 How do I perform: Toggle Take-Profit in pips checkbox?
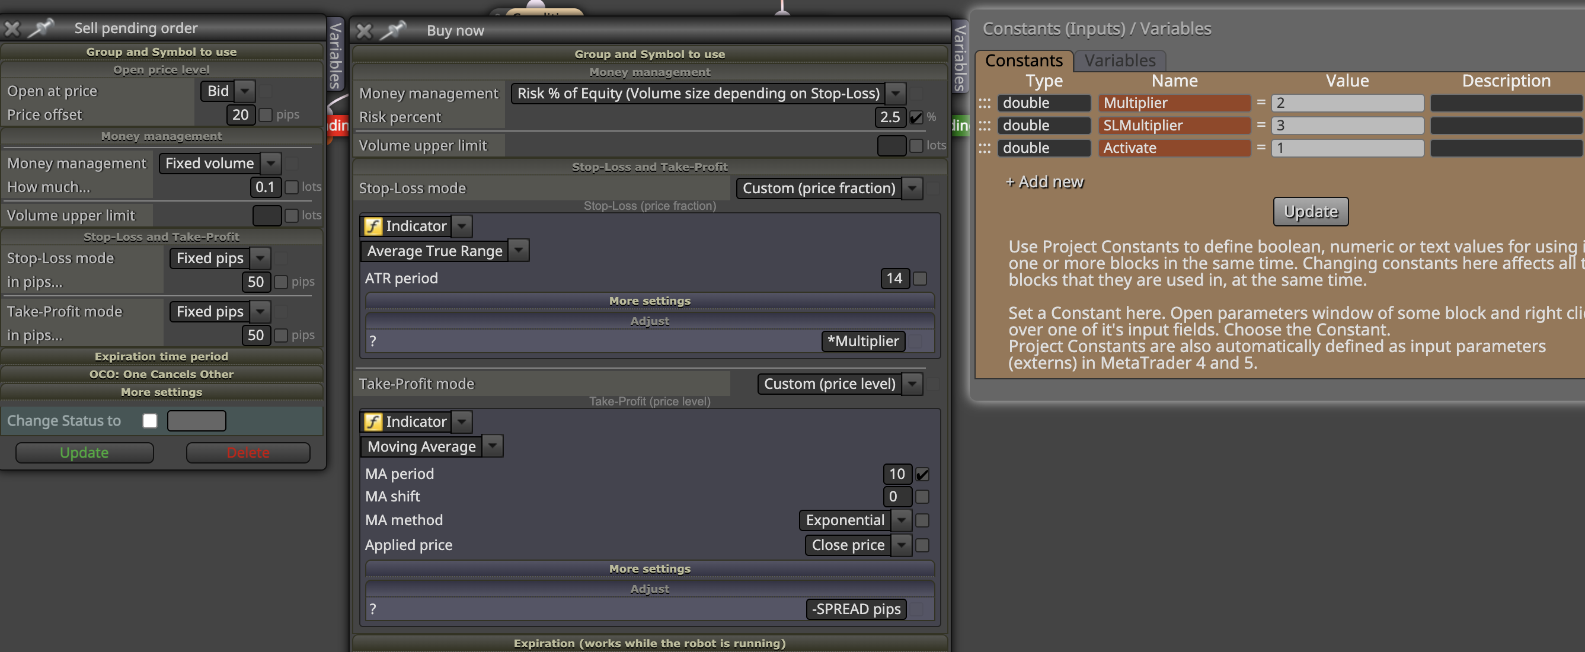[x=281, y=335]
